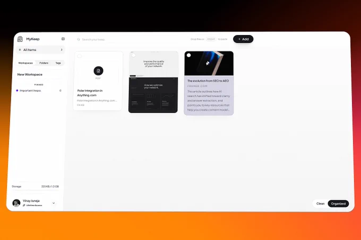The width and height of the screenshot is (361, 240).
Task: Click Vinay Juneja's profile avatar
Action: pos(16,203)
